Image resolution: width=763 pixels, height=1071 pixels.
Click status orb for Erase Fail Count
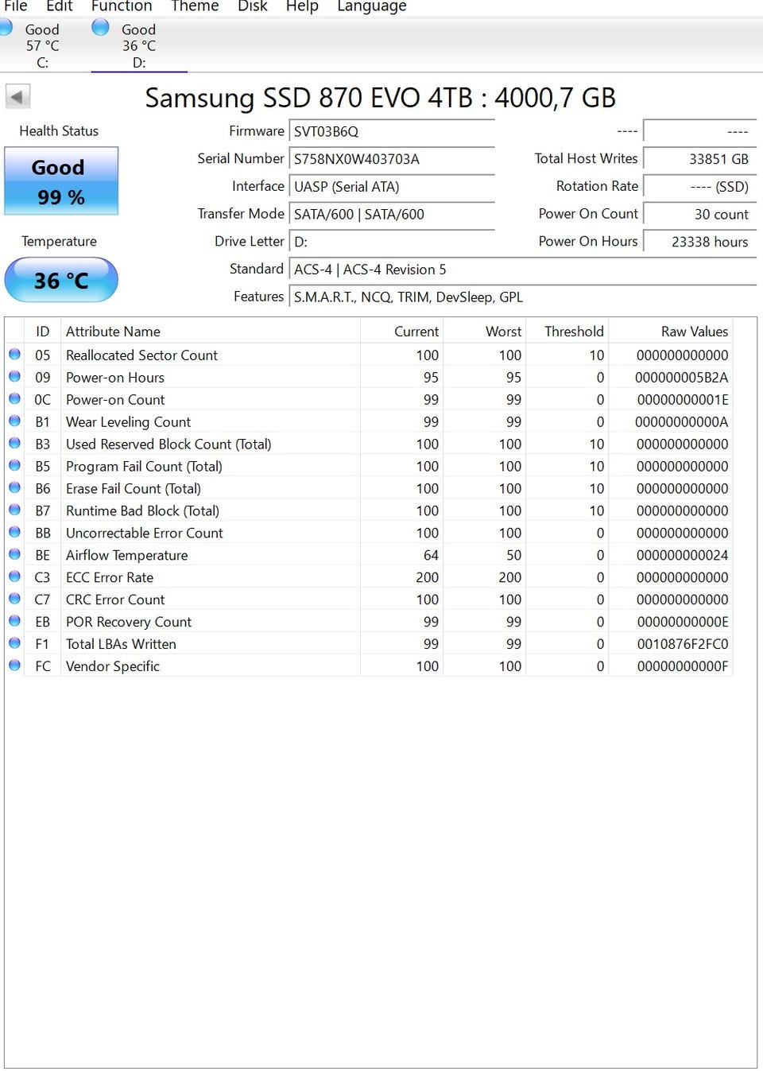click(x=14, y=488)
